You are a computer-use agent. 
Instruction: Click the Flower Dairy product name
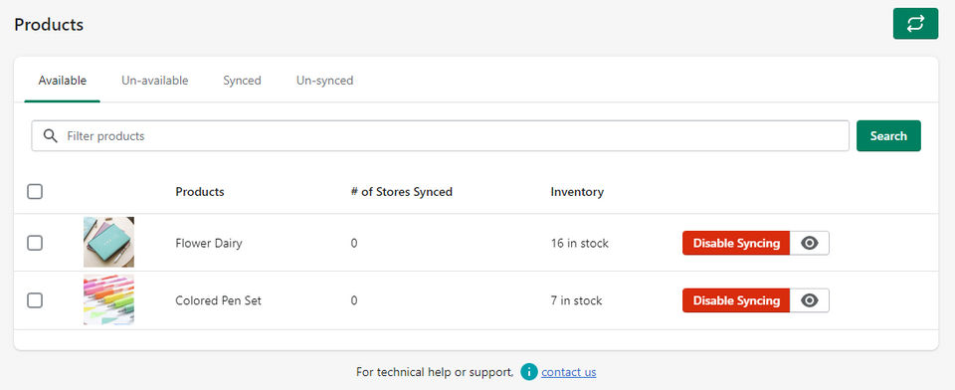tap(209, 243)
